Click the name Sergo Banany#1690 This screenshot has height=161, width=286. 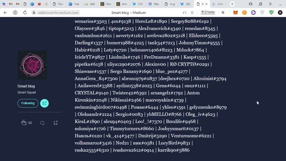point(131,72)
